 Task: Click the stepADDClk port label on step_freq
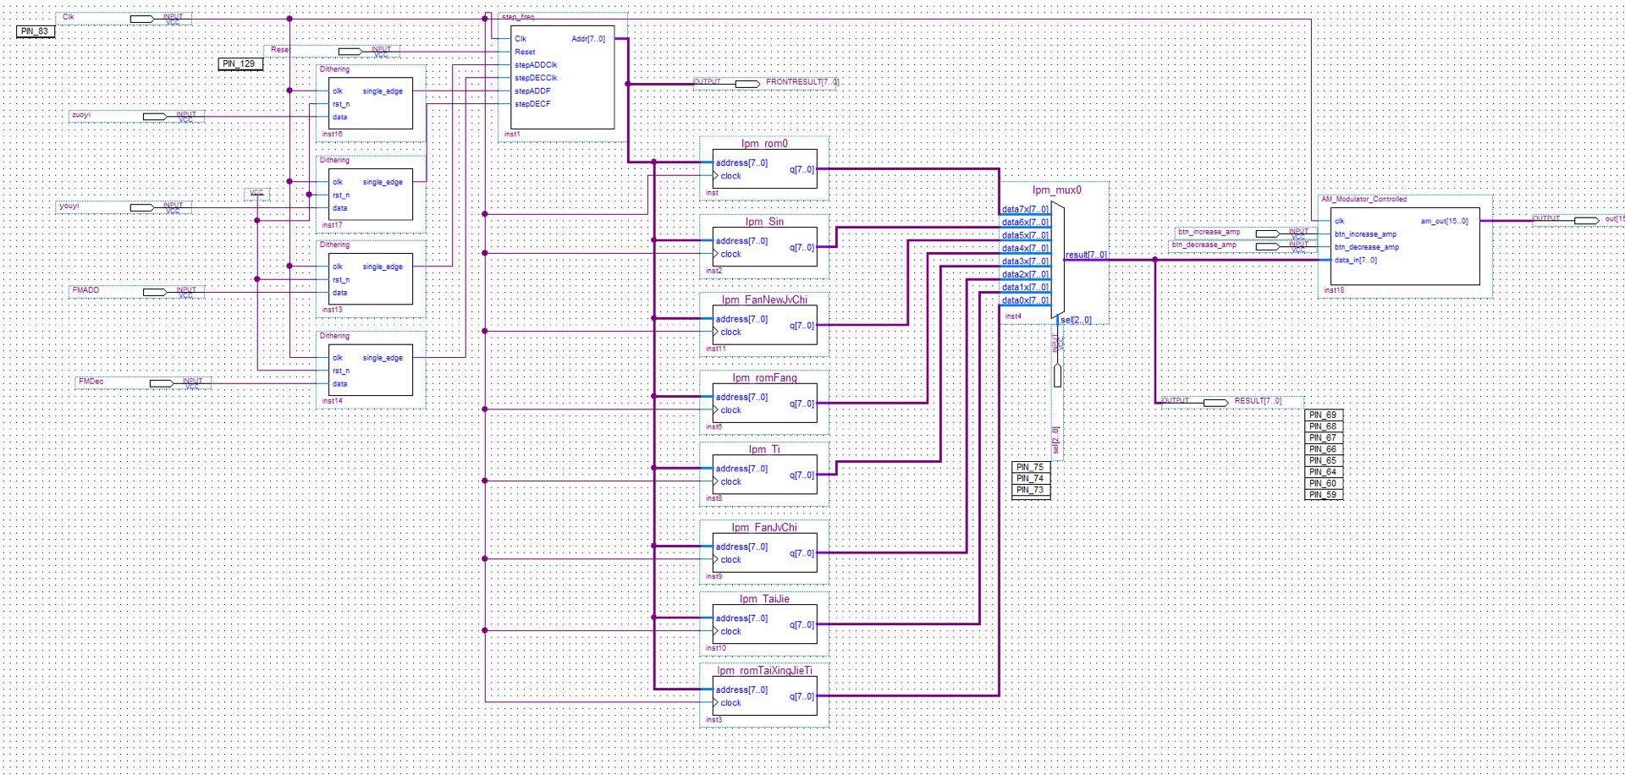536,65
